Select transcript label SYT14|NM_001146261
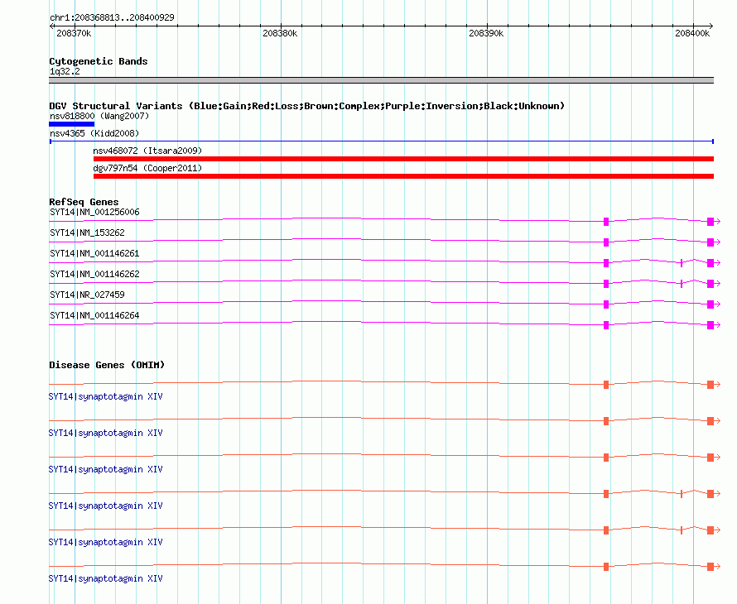The image size is (737, 604). point(94,253)
